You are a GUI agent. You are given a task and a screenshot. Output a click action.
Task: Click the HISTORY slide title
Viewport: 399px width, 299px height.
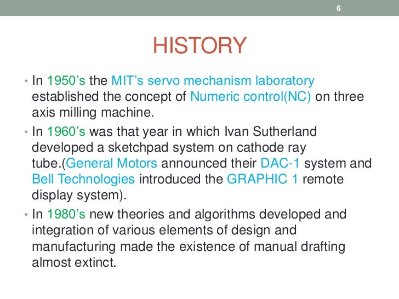[200, 45]
